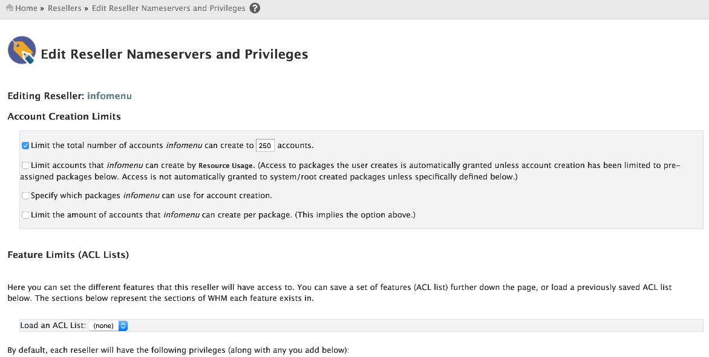The image size is (709, 357).
Task: Navigate to Resellers in the breadcrumb
Action: (65, 8)
